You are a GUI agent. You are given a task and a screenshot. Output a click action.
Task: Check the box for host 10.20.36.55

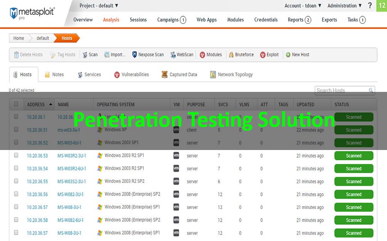coord(16,181)
